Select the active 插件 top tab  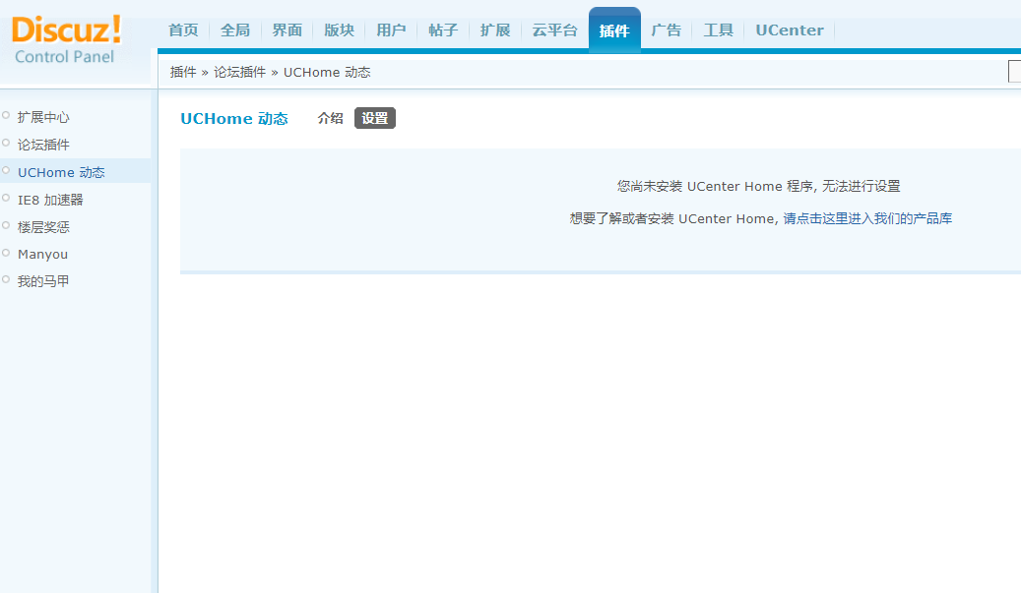coord(614,30)
